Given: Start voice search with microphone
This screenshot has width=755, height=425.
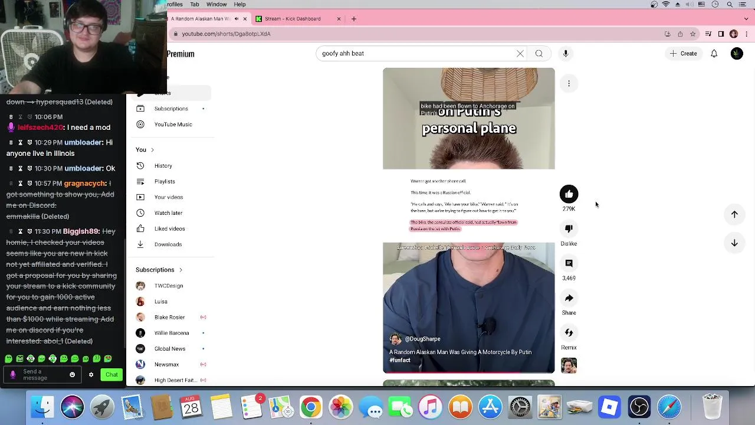Looking at the screenshot, I should point(565,54).
